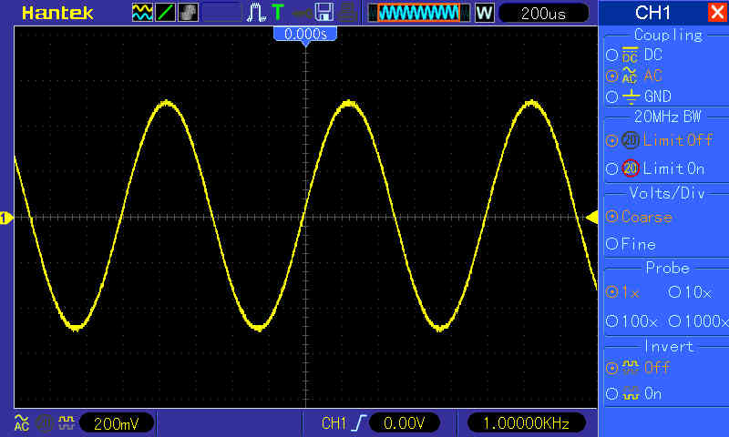Close the CH1 menu panel

tap(716, 13)
